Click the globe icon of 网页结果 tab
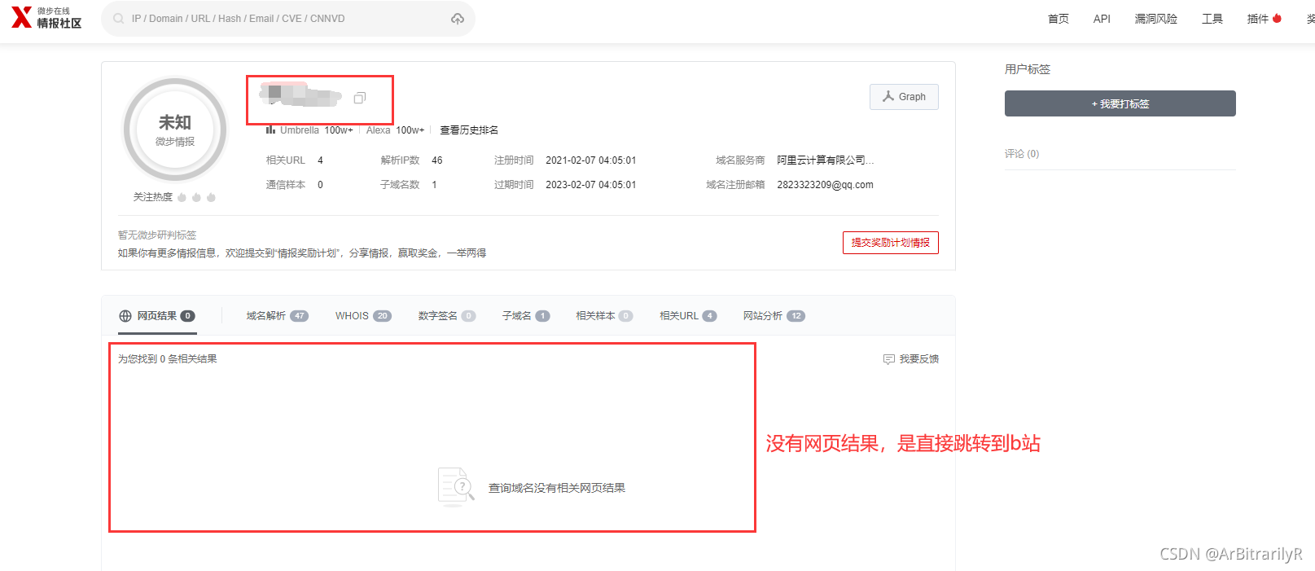The image size is (1315, 571). click(x=125, y=316)
